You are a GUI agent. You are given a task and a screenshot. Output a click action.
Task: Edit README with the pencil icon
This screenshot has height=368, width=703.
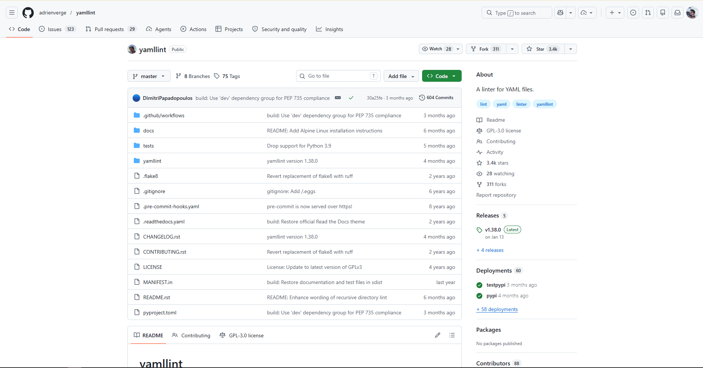pos(438,335)
